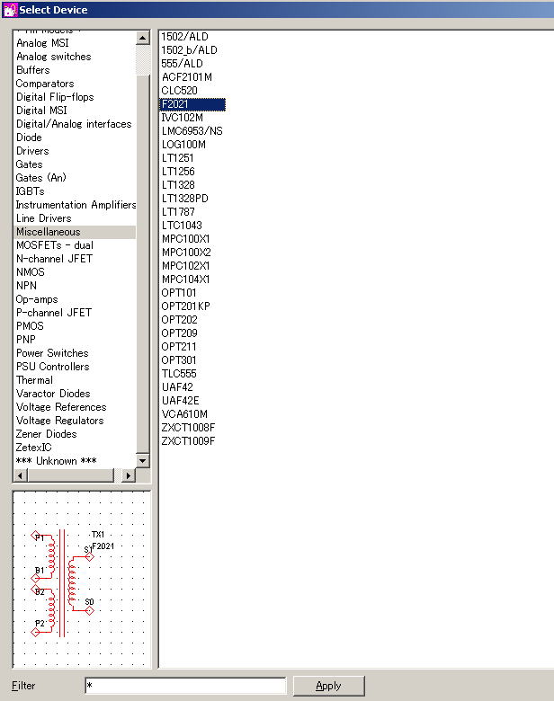The height and width of the screenshot is (701, 554).
Task: Select Voltage References category
Action: 61,407
